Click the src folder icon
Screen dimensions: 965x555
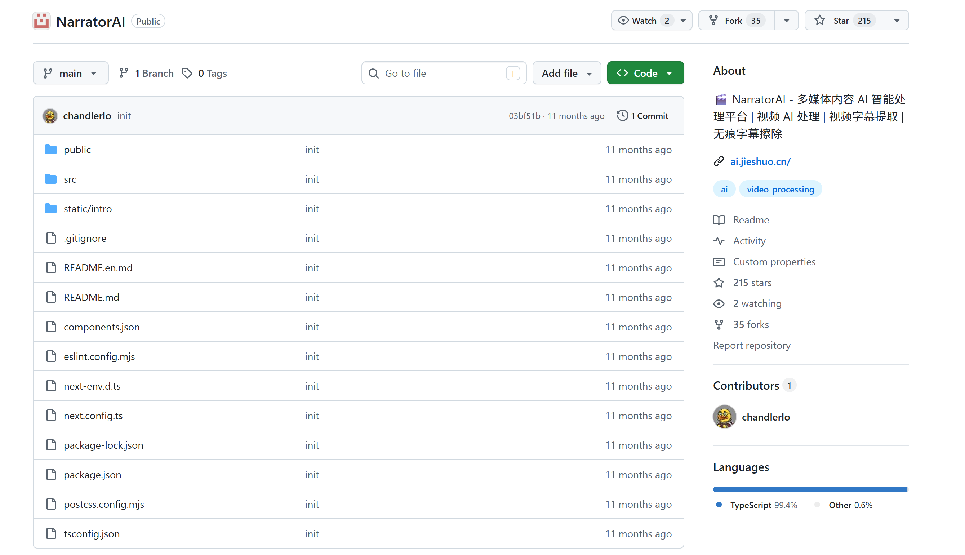[x=51, y=179]
